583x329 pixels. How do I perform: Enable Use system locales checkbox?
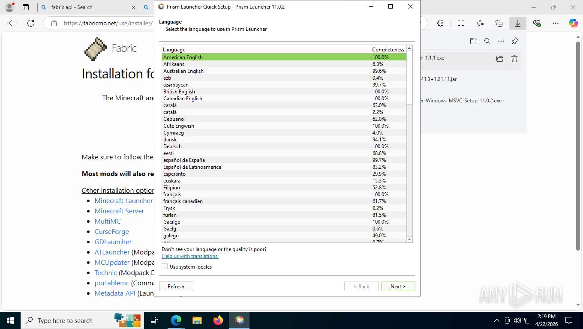click(165, 266)
